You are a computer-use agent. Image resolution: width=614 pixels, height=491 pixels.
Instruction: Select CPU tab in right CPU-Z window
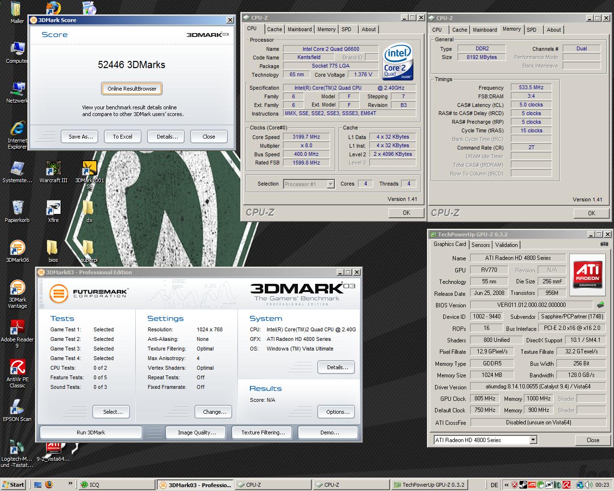pos(437,30)
